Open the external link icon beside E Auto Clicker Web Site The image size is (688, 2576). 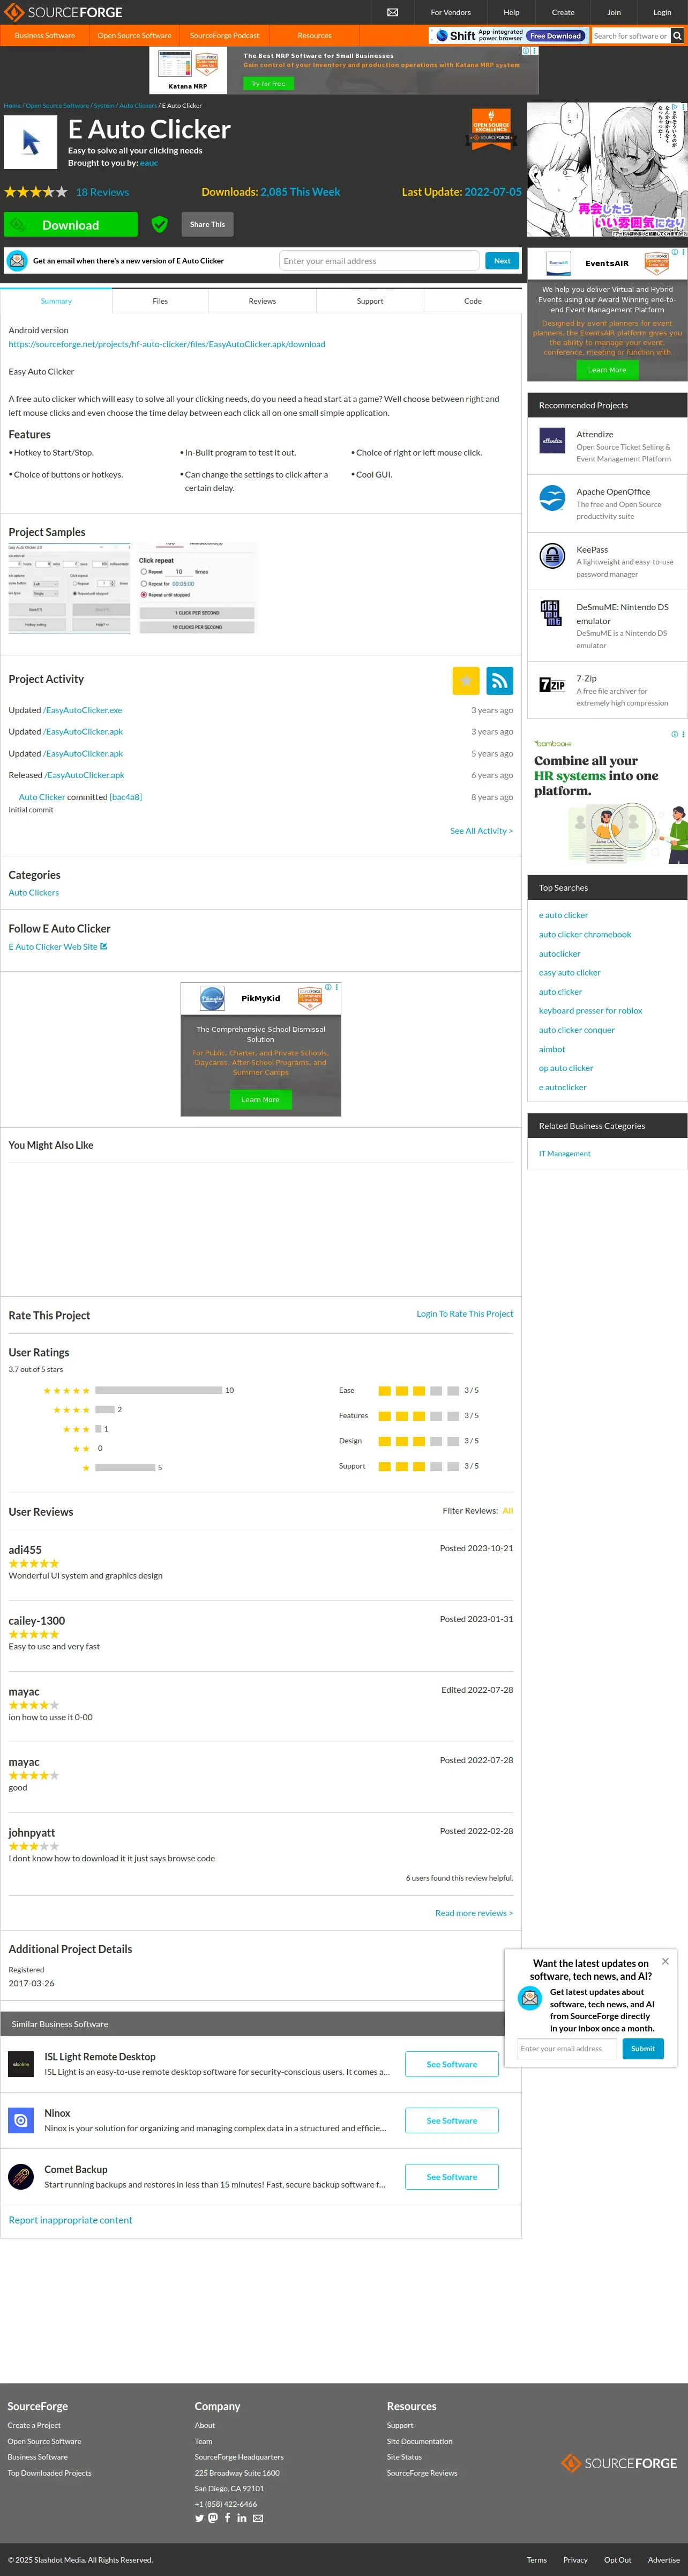[x=104, y=946]
